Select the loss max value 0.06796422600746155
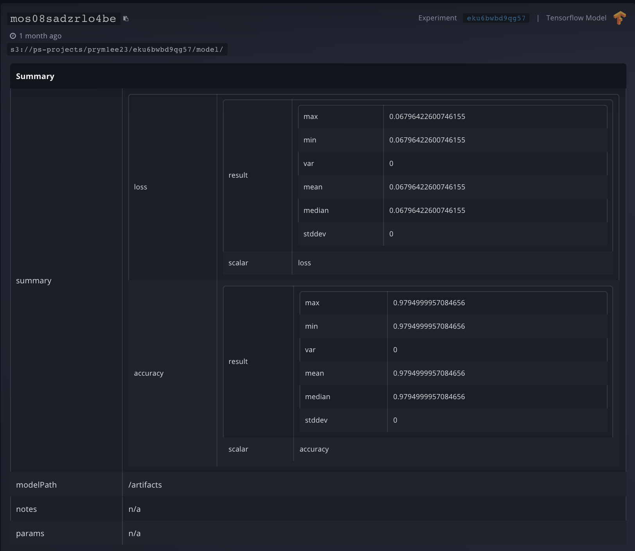 pyautogui.click(x=427, y=117)
